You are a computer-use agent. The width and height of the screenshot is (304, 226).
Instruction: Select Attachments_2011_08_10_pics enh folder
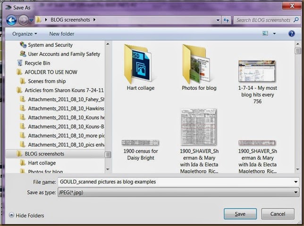66,145
